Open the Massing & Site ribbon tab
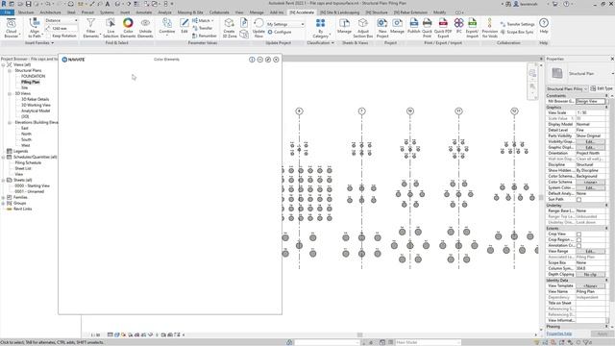 tap(190, 12)
